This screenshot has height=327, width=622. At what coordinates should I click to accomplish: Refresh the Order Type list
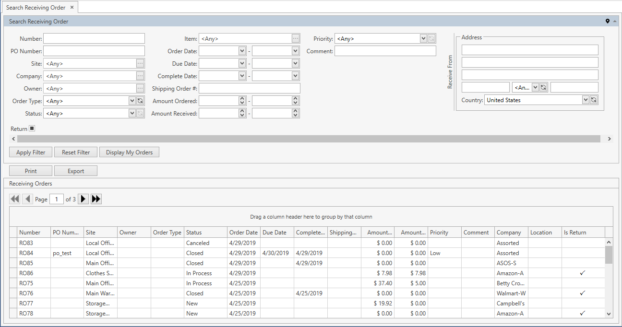click(x=140, y=101)
